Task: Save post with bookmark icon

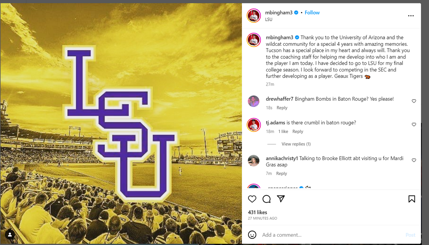Action: 412,199
